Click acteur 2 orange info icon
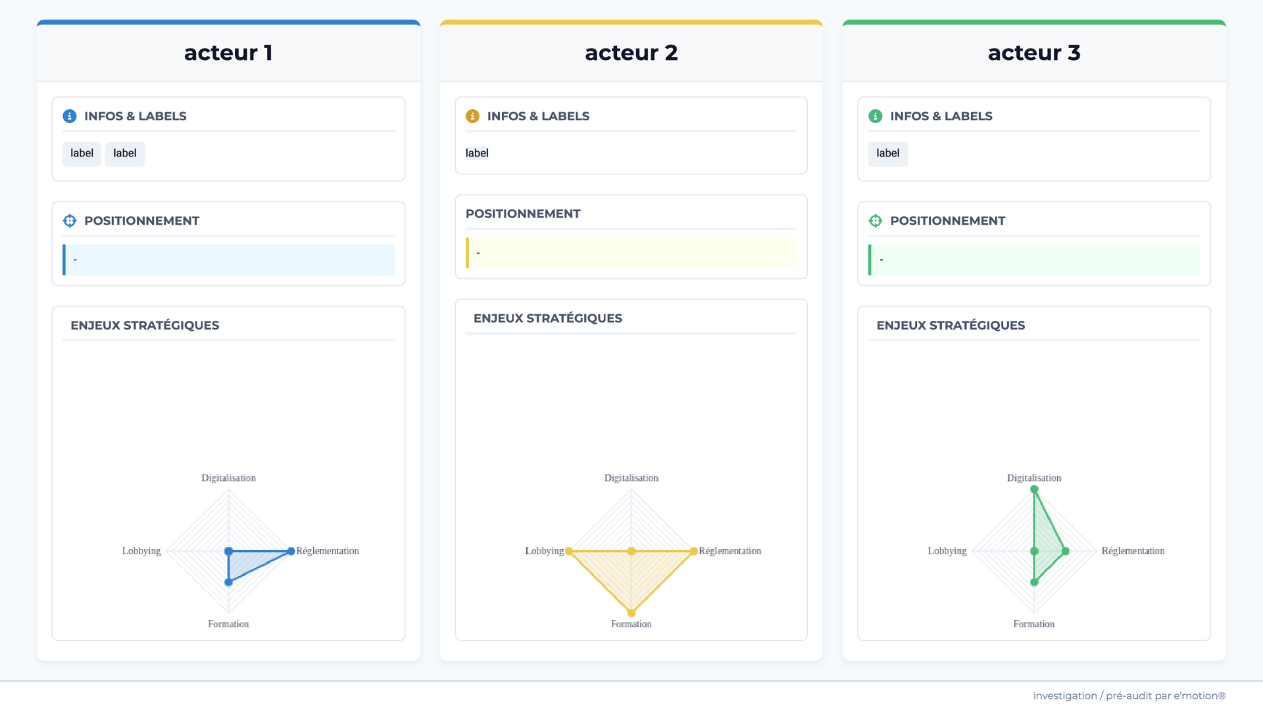The image size is (1263, 710). tap(472, 116)
